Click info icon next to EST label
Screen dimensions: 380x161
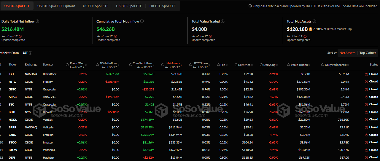pyautogui.click(x=31, y=53)
